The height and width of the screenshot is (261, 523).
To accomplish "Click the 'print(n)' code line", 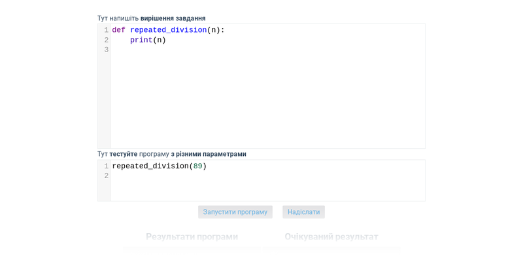I will pyautogui.click(x=148, y=40).
